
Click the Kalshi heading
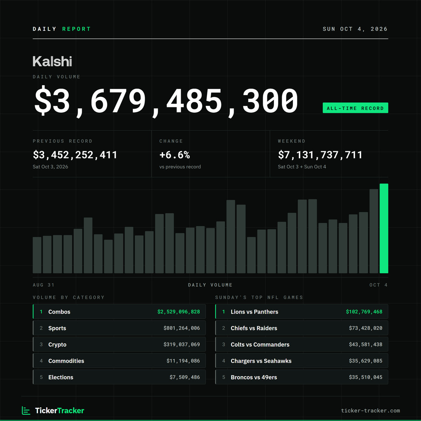click(52, 61)
